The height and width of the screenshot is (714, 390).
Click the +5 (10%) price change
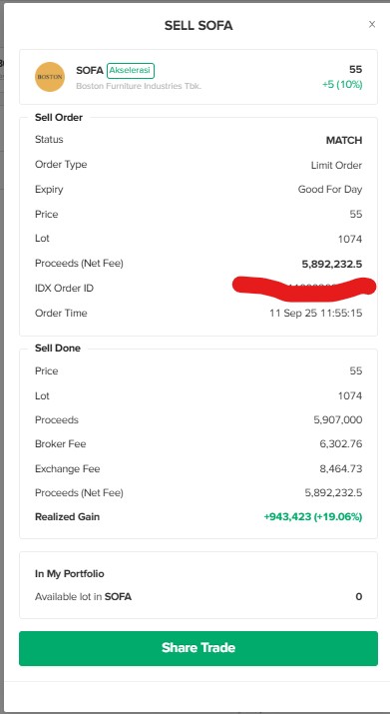tap(342, 85)
